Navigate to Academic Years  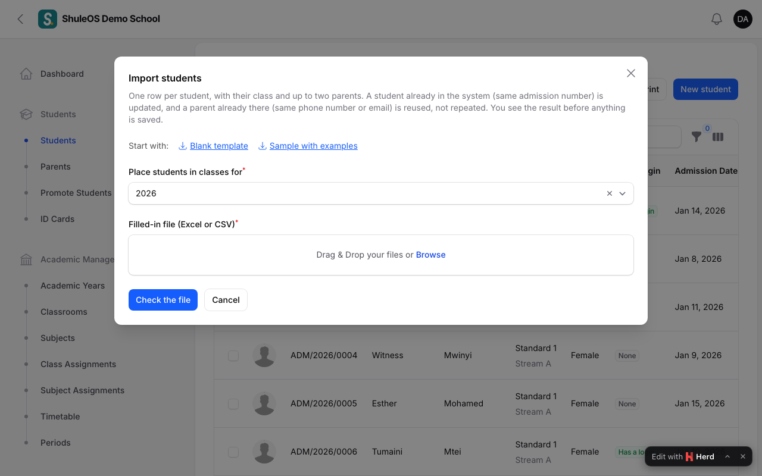[73, 286]
